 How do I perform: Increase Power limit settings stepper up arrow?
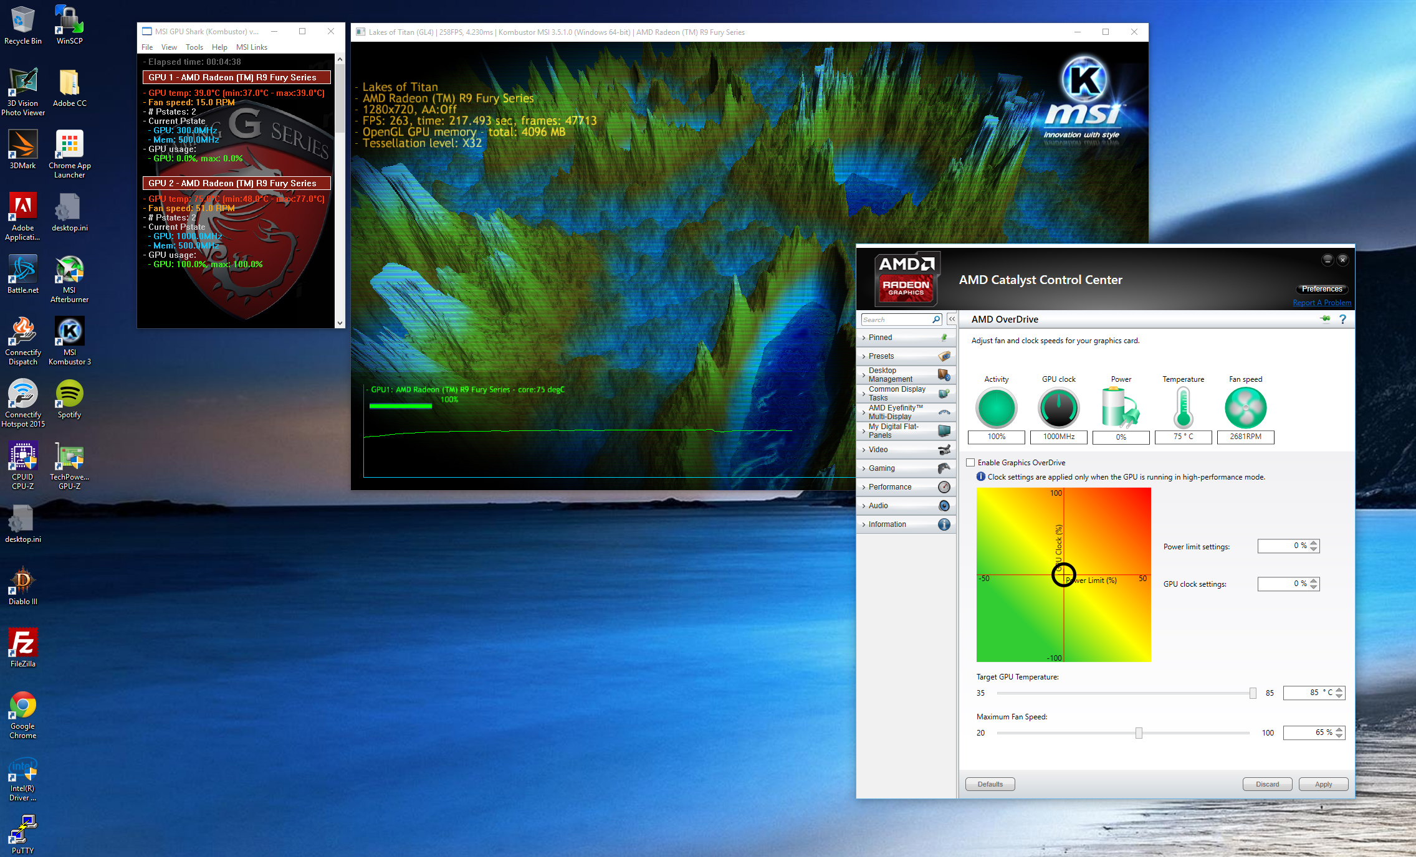[x=1314, y=543]
